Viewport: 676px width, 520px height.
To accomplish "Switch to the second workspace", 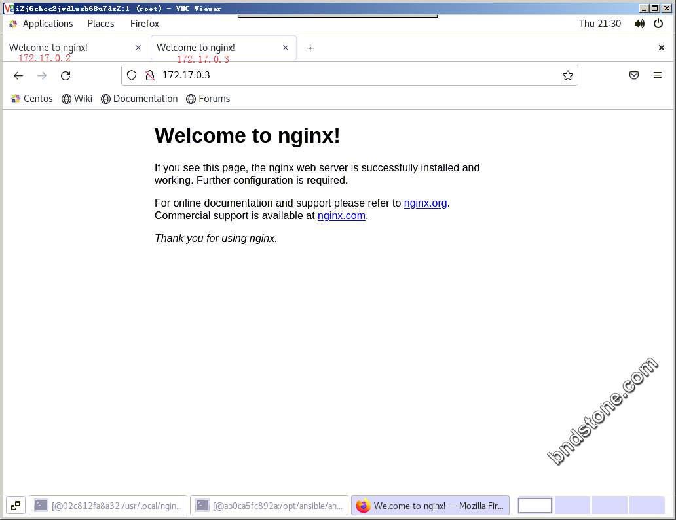I will click(572, 506).
